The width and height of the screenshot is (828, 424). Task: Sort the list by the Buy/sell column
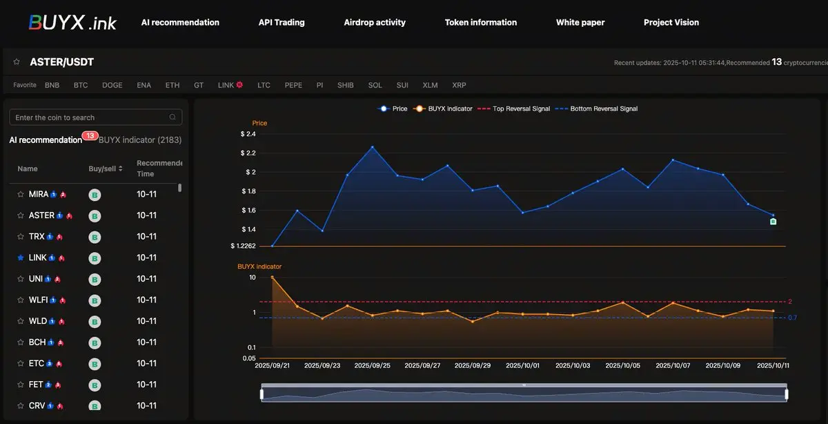106,168
